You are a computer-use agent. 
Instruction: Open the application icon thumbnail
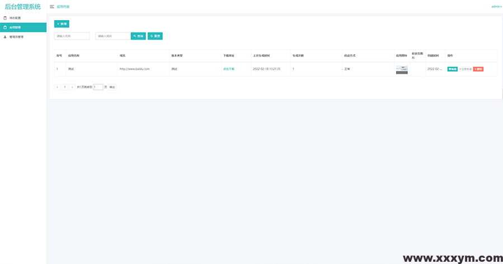[x=401, y=69]
